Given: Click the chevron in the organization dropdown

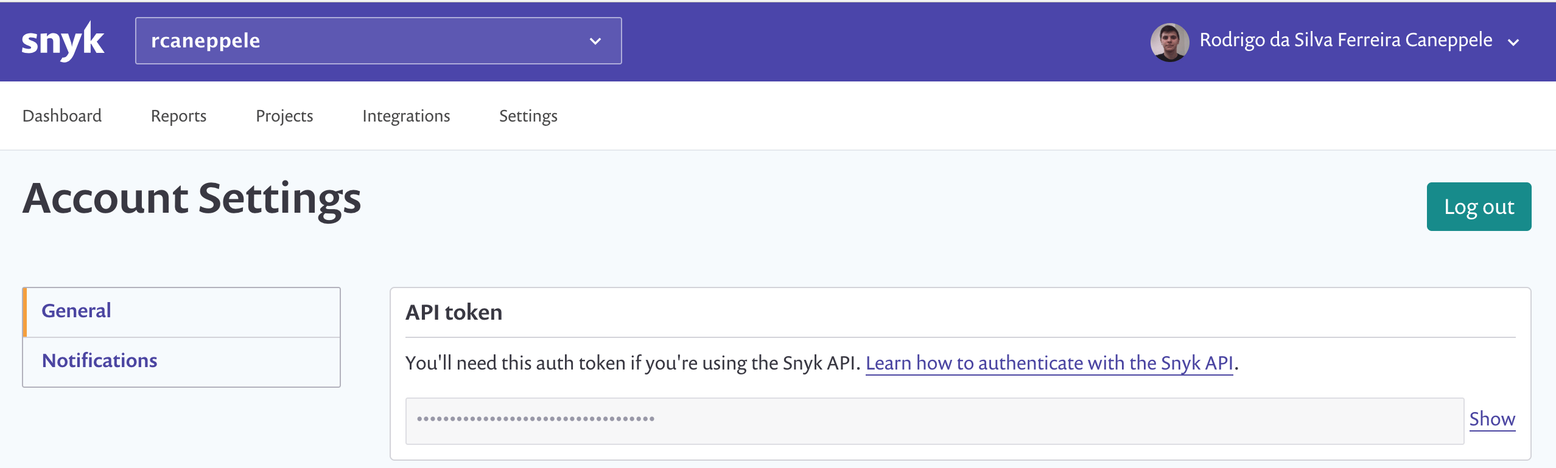Looking at the screenshot, I should coord(595,41).
